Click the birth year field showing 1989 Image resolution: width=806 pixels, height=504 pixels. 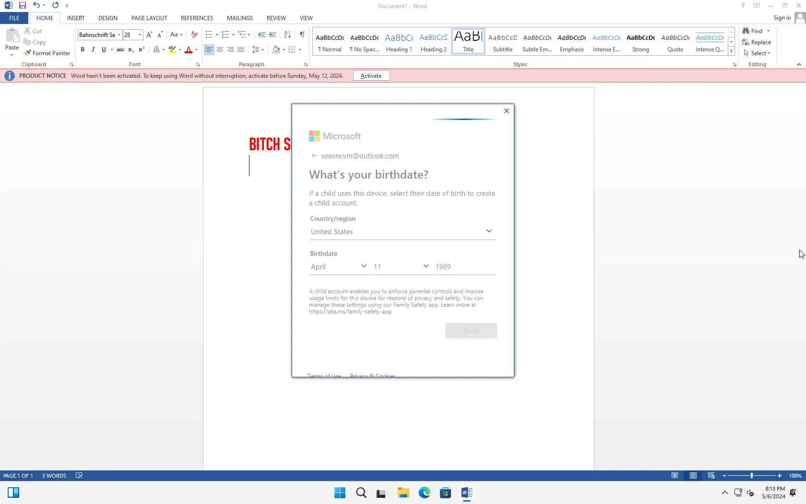(x=465, y=266)
